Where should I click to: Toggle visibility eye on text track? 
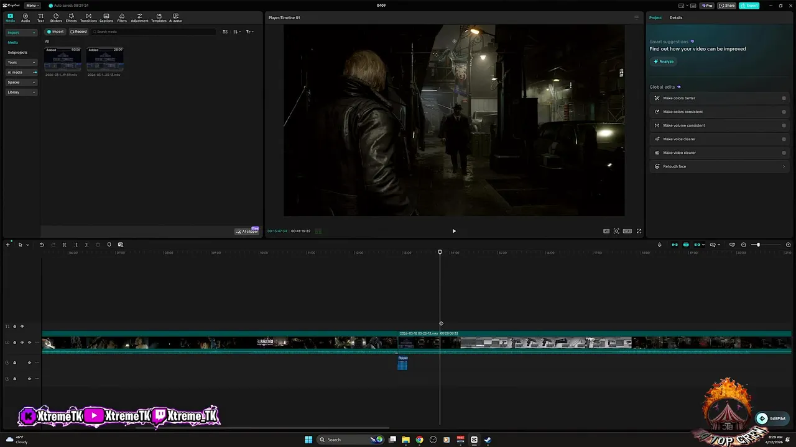click(22, 326)
